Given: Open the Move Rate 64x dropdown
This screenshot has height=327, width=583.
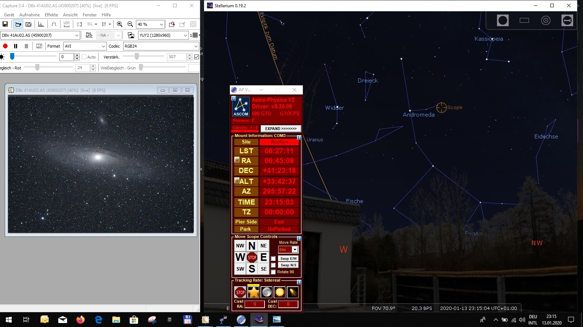Looking at the screenshot, I should [x=288, y=250].
